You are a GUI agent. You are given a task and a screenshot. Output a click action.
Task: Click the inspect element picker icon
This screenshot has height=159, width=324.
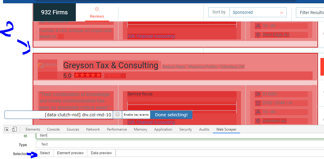[x=6, y=129]
